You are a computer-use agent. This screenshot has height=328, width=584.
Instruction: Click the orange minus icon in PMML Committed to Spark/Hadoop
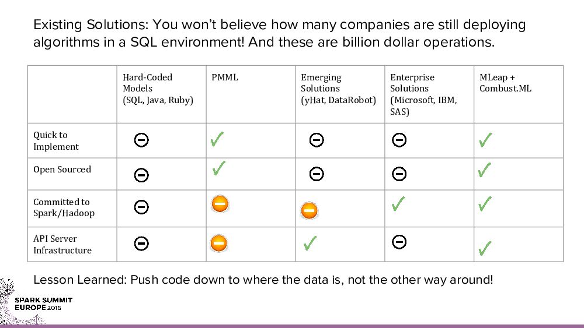(220, 204)
